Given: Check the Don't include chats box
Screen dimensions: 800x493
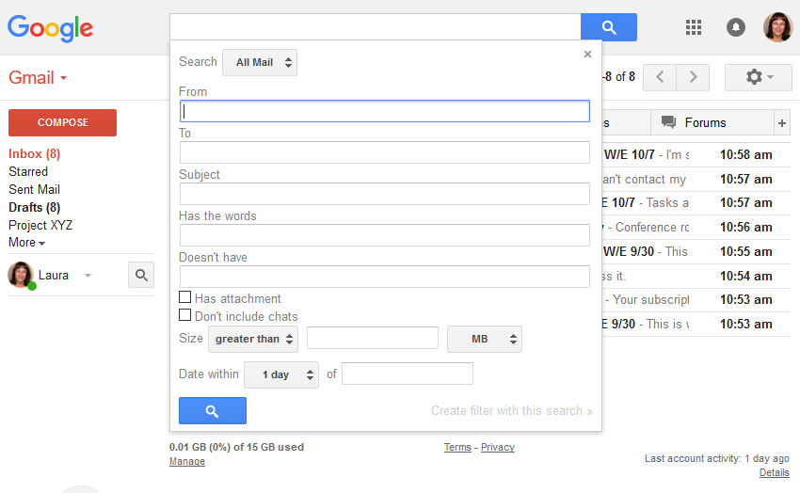Looking at the screenshot, I should 185,315.
